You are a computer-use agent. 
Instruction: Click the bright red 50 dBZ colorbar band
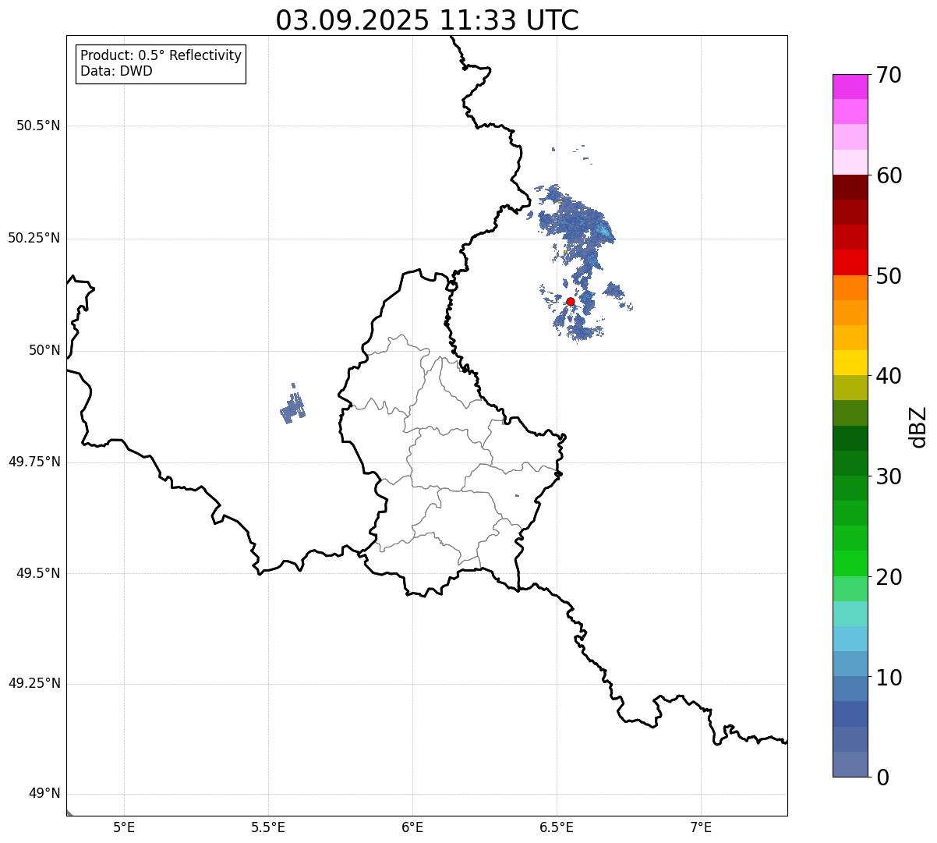[x=850, y=262]
